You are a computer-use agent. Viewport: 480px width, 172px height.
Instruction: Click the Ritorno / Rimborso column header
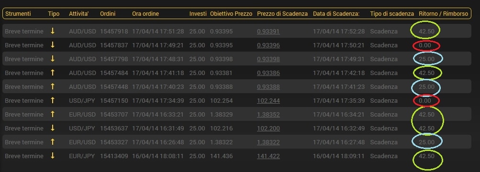tap(443, 14)
